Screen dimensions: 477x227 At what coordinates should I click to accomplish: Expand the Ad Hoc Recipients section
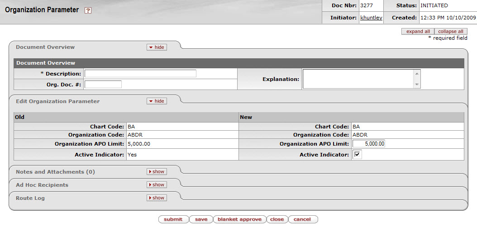tap(157, 185)
